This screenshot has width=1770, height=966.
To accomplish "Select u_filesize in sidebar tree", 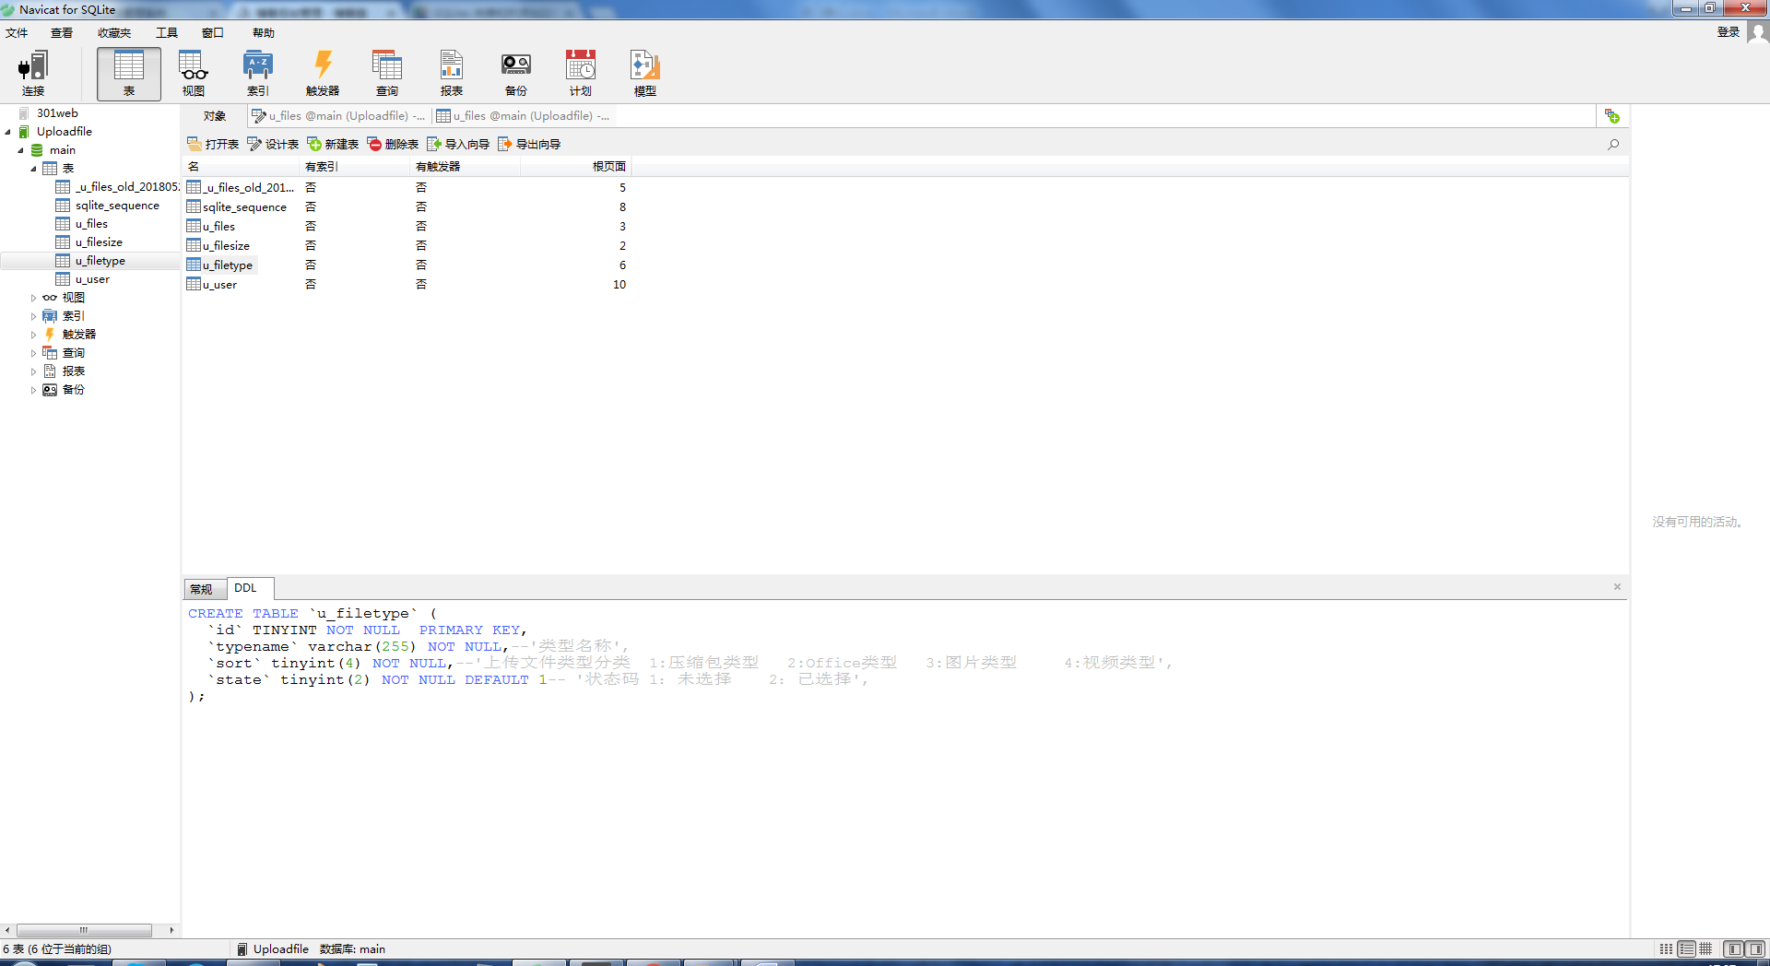I will click(x=99, y=242).
